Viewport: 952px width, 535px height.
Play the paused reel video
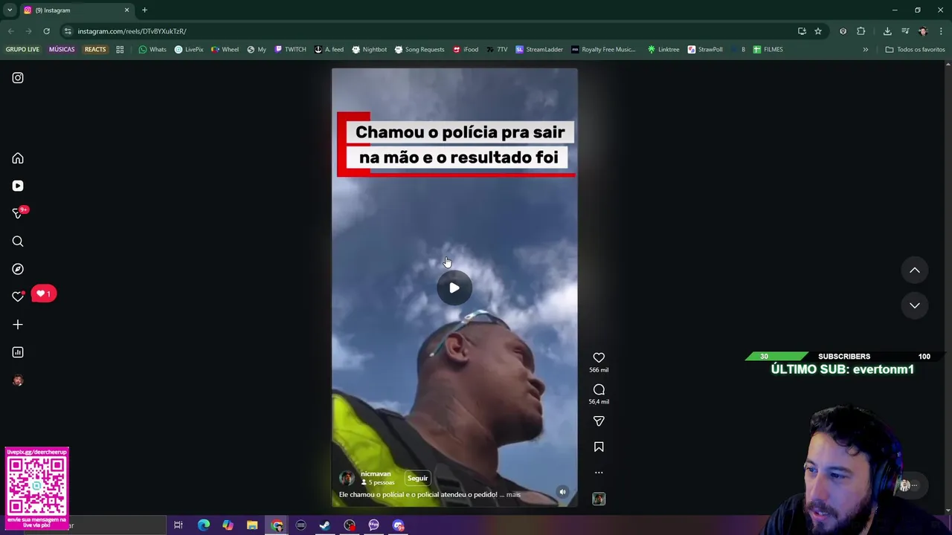[454, 288]
